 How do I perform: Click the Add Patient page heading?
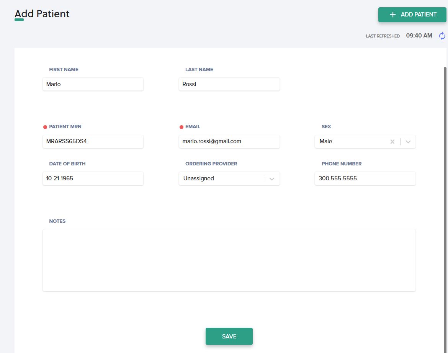click(42, 14)
